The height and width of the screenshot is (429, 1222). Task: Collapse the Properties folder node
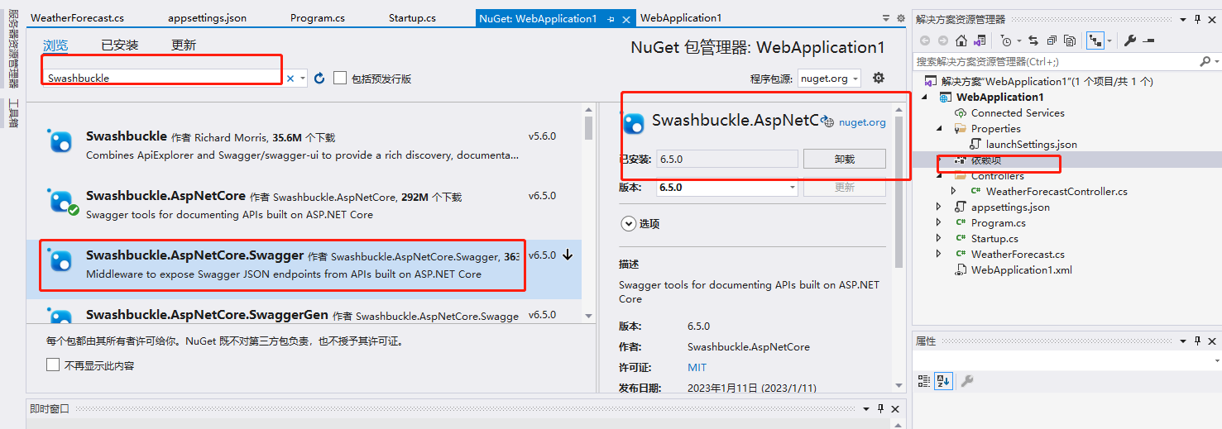(939, 128)
